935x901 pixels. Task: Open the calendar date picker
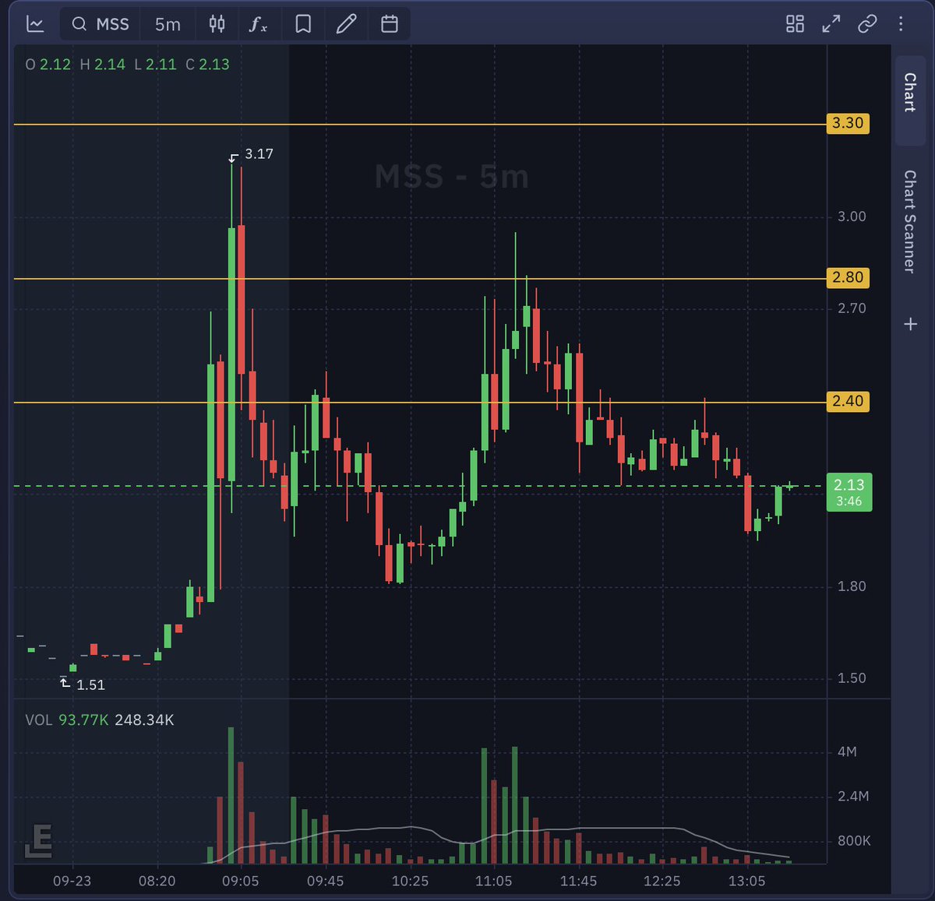pyautogui.click(x=390, y=24)
